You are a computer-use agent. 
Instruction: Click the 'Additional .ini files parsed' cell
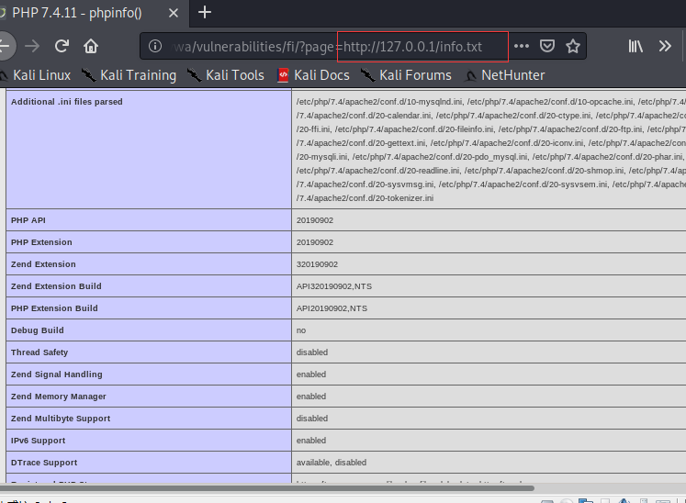pos(149,149)
